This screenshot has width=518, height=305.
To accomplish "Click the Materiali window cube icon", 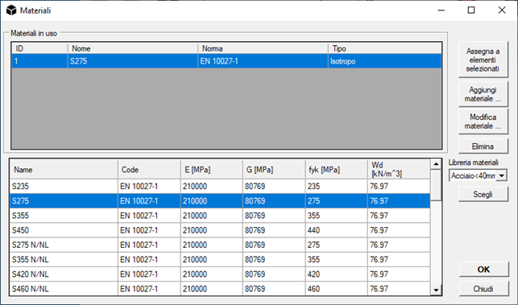I will [11, 10].
